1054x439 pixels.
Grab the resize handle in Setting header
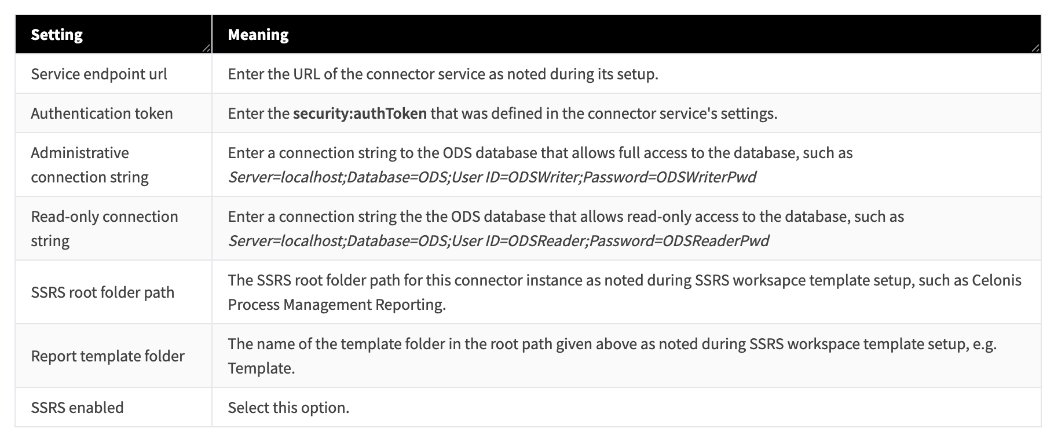(x=206, y=49)
